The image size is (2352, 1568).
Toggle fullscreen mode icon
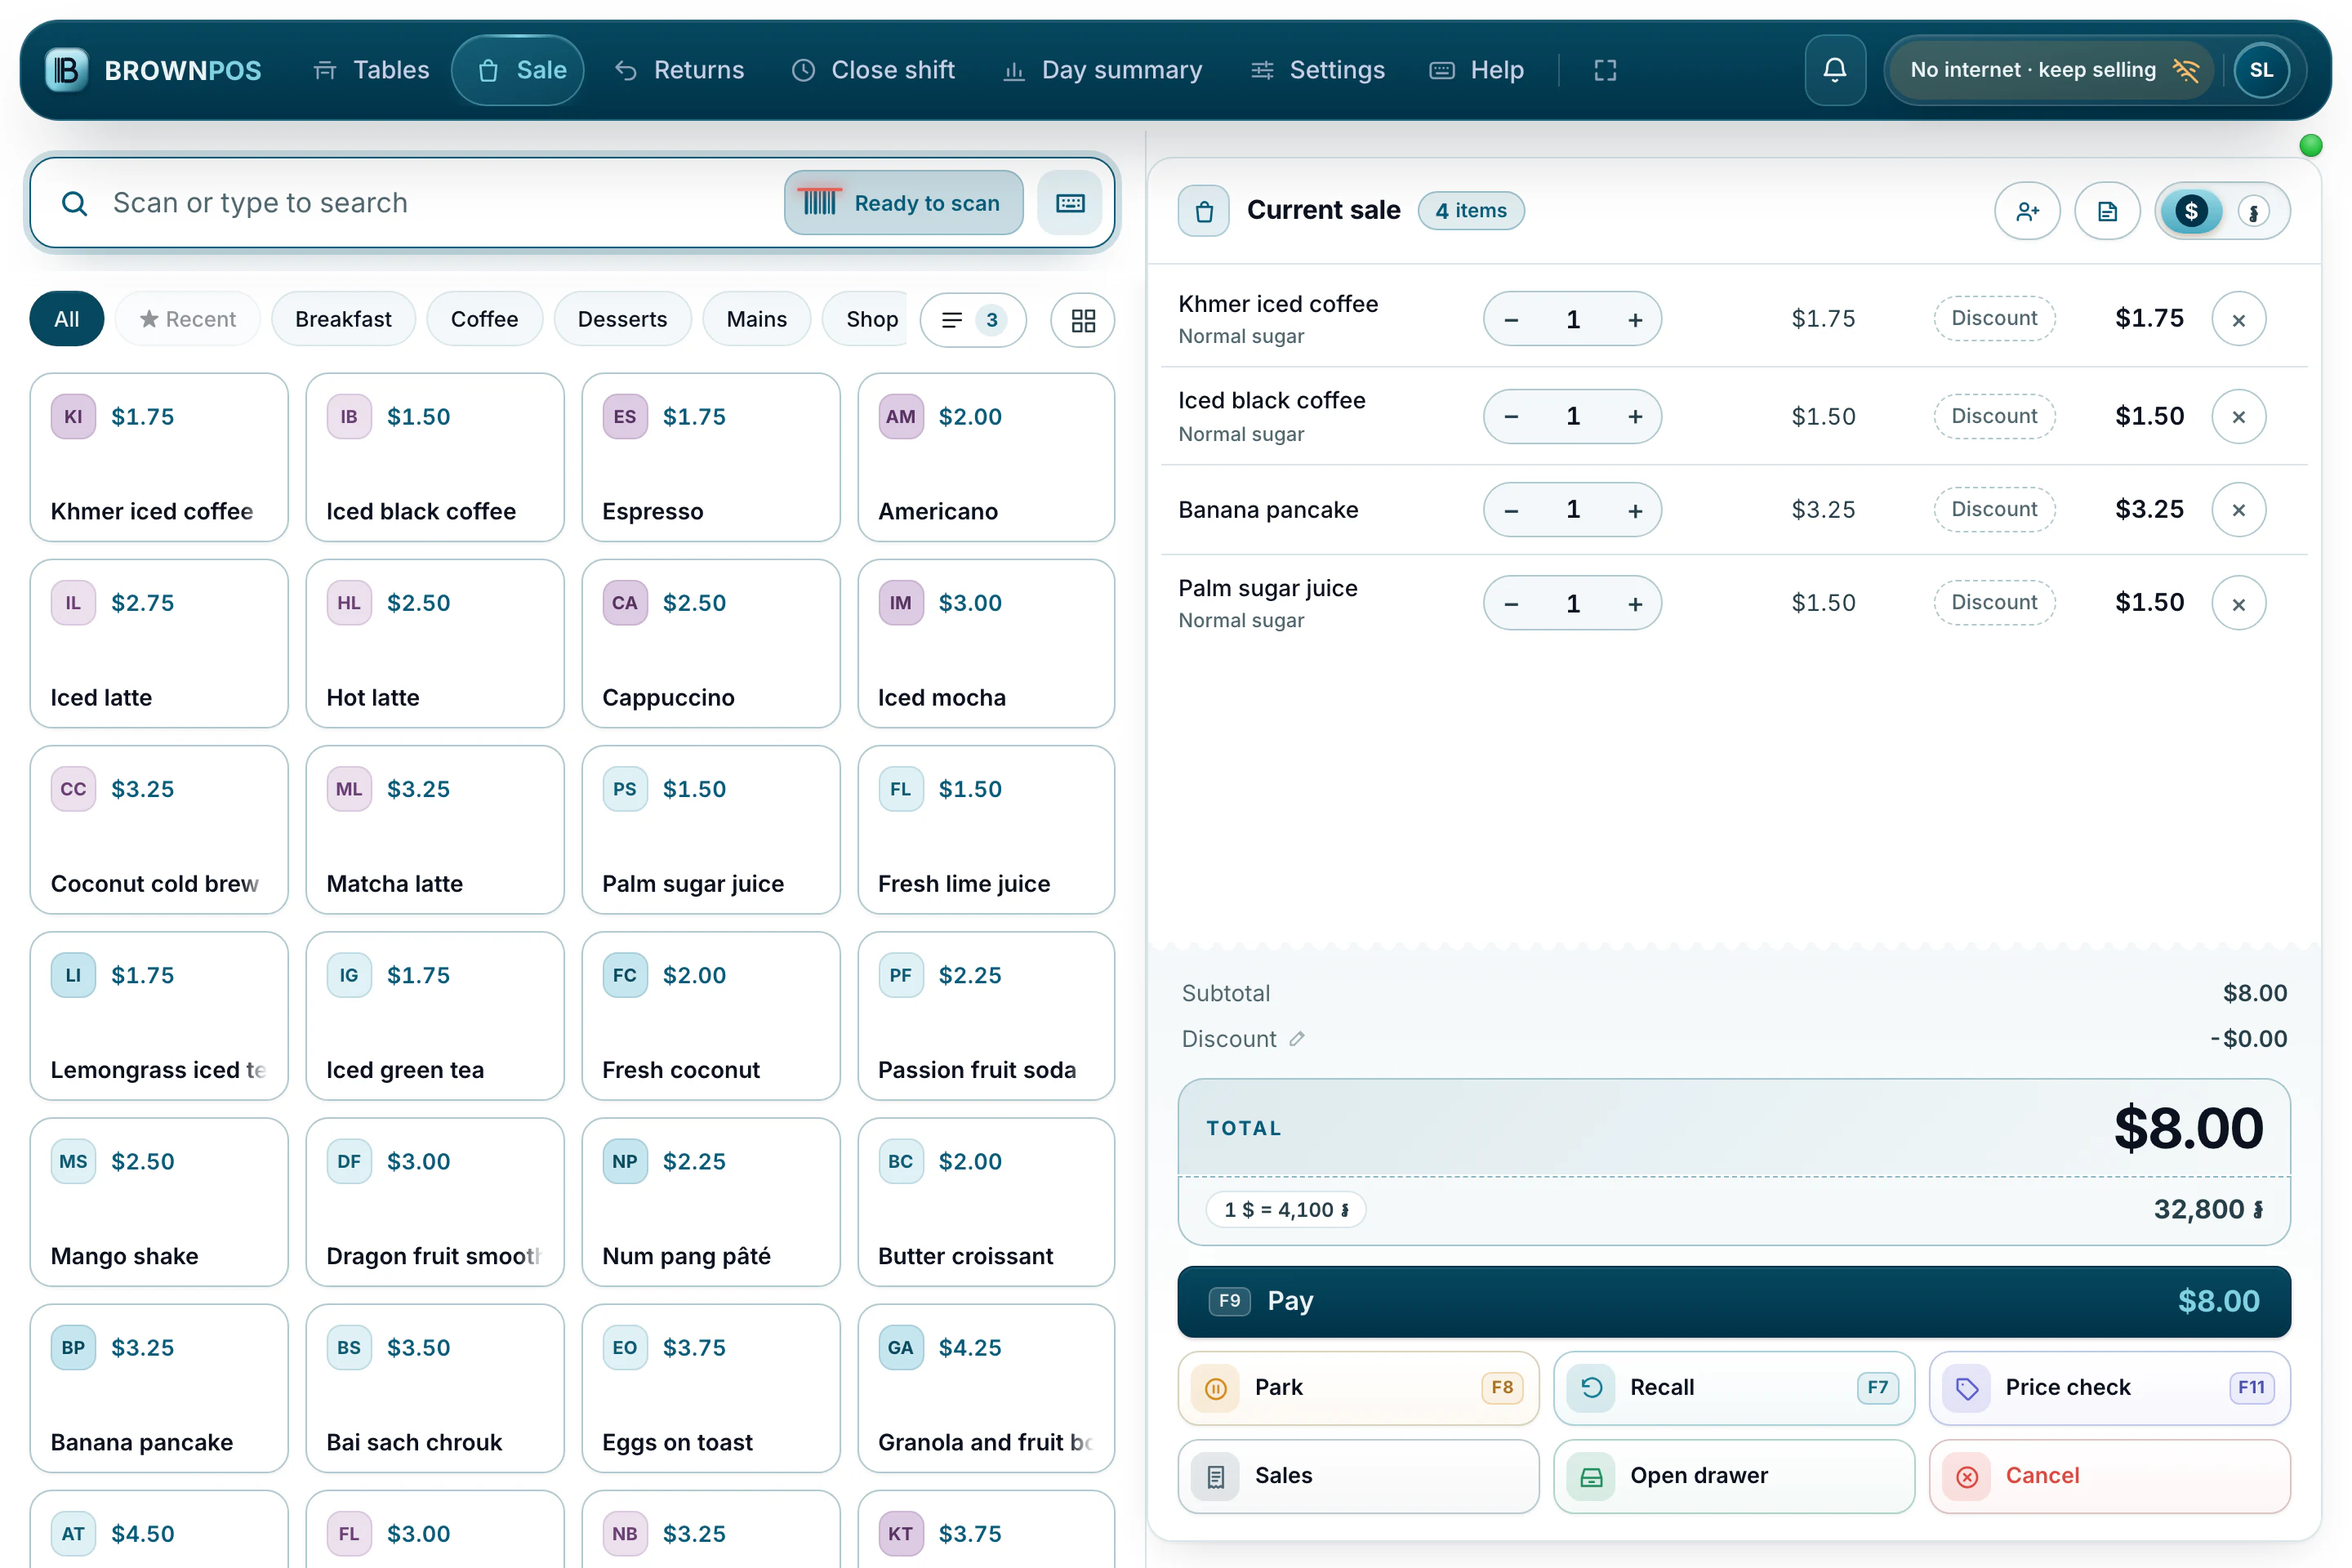[x=1605, y=70]
